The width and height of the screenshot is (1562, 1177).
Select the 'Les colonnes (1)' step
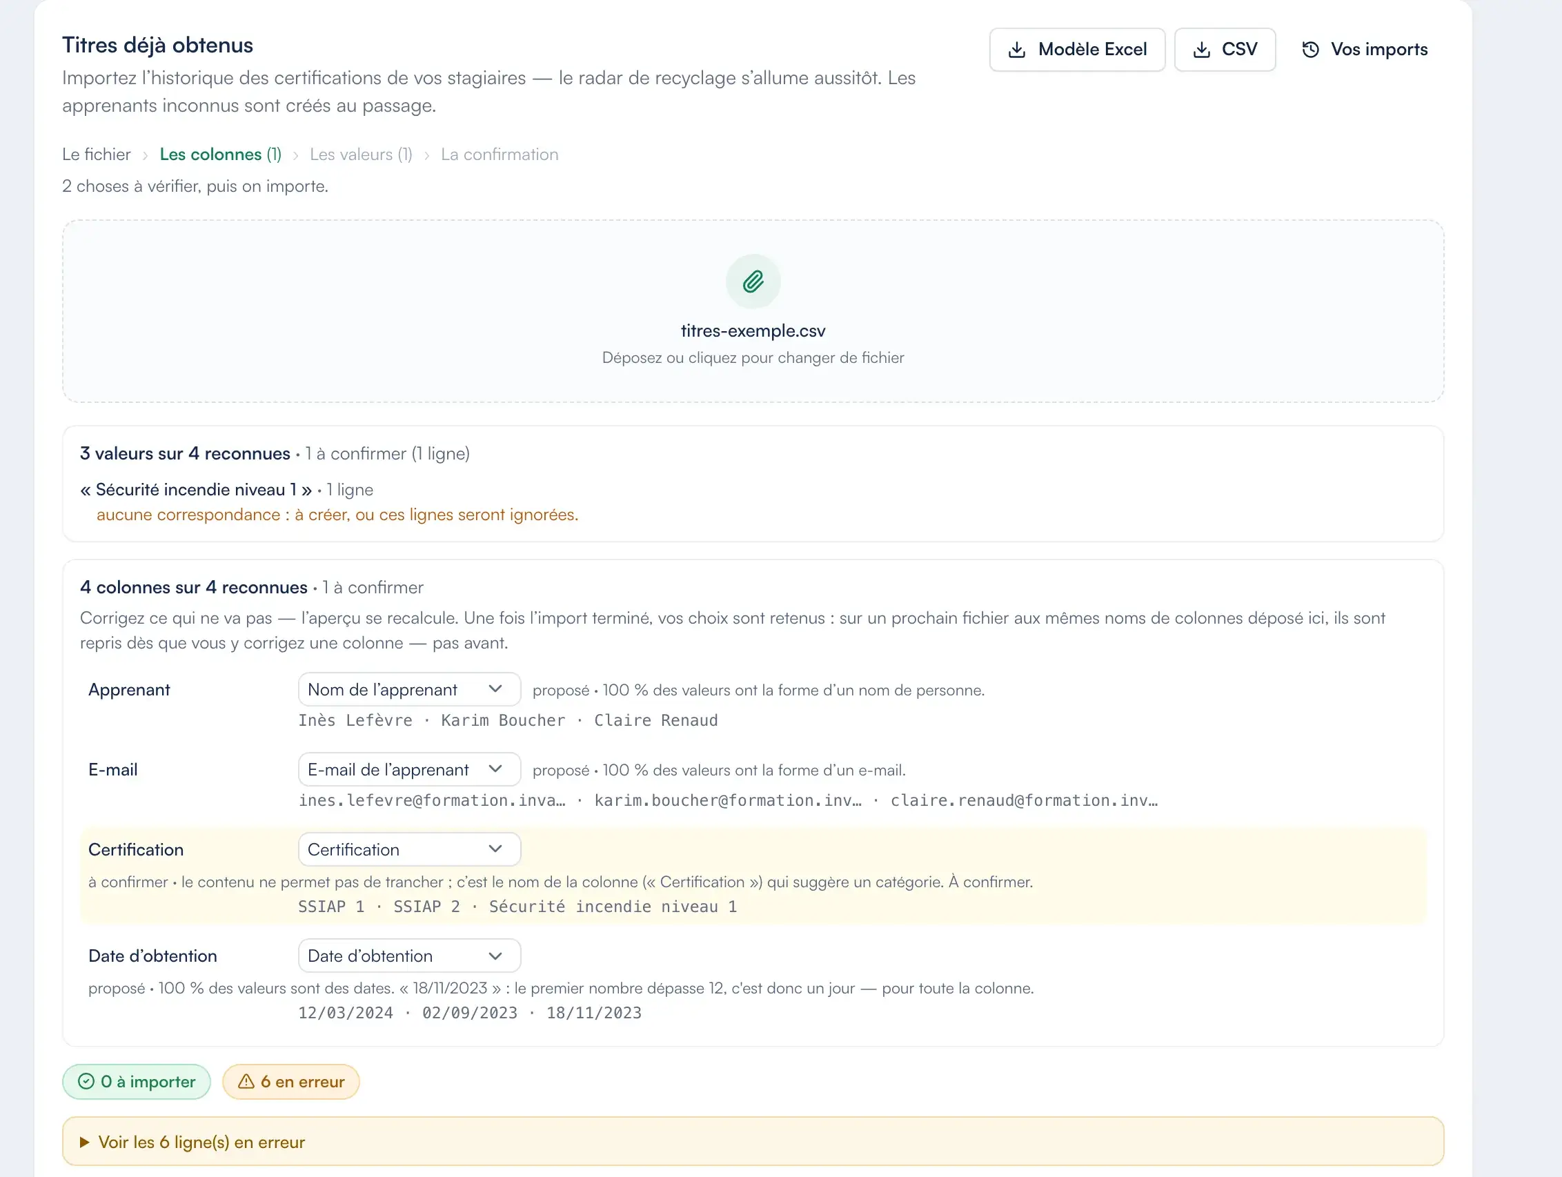pos(220,154)
